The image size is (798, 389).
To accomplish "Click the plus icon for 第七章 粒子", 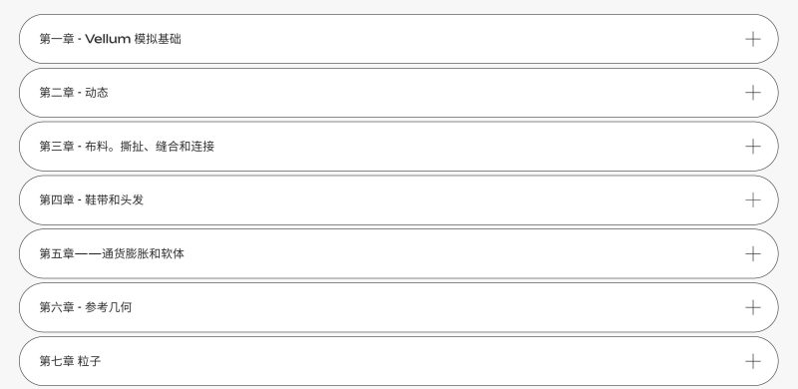I will (x=753, y=361).
